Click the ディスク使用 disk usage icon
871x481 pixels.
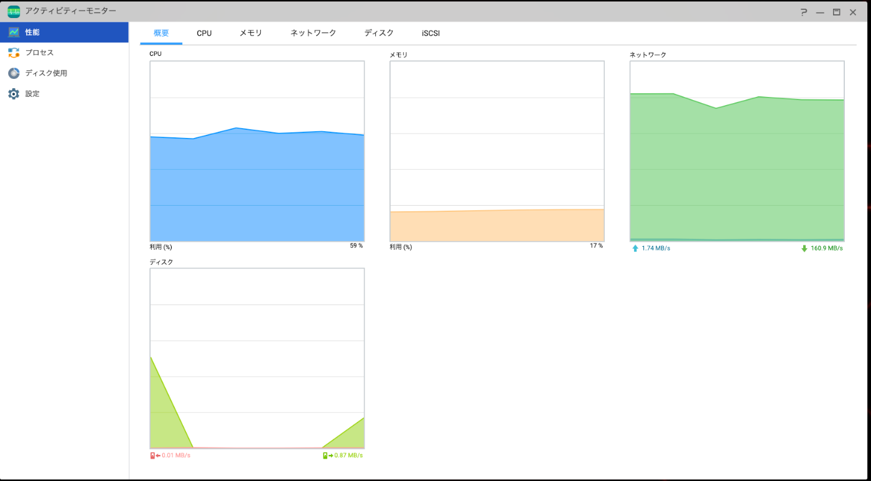pos(14,73)
